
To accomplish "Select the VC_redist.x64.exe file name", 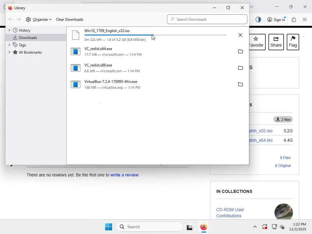I will tap(98, 49).
